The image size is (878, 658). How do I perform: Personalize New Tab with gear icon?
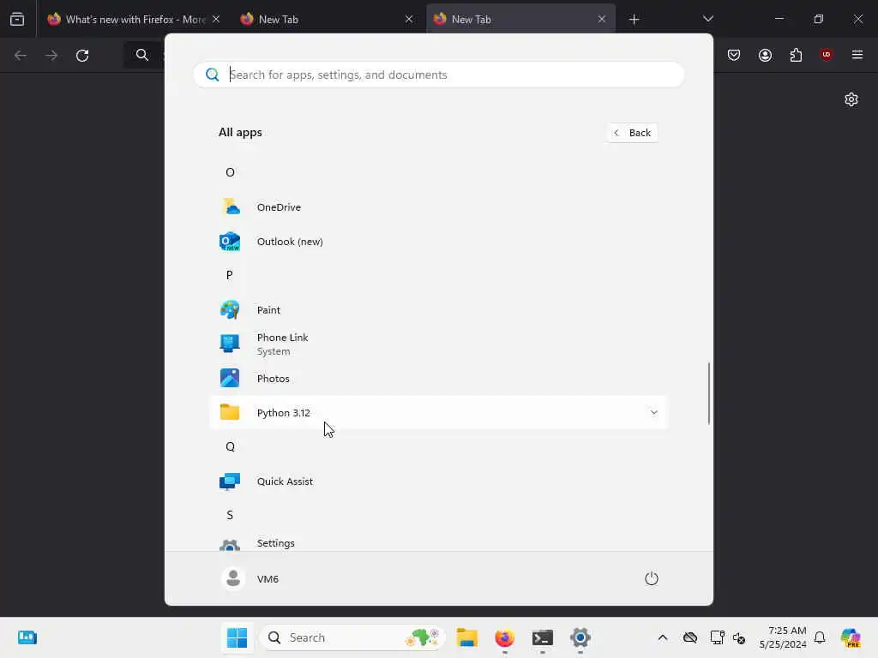click(x=851, y=99)
